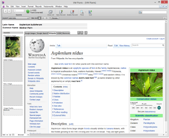
Task: Toggle the status toolbar icon at bottom
Action: click(x=13, y=135)
